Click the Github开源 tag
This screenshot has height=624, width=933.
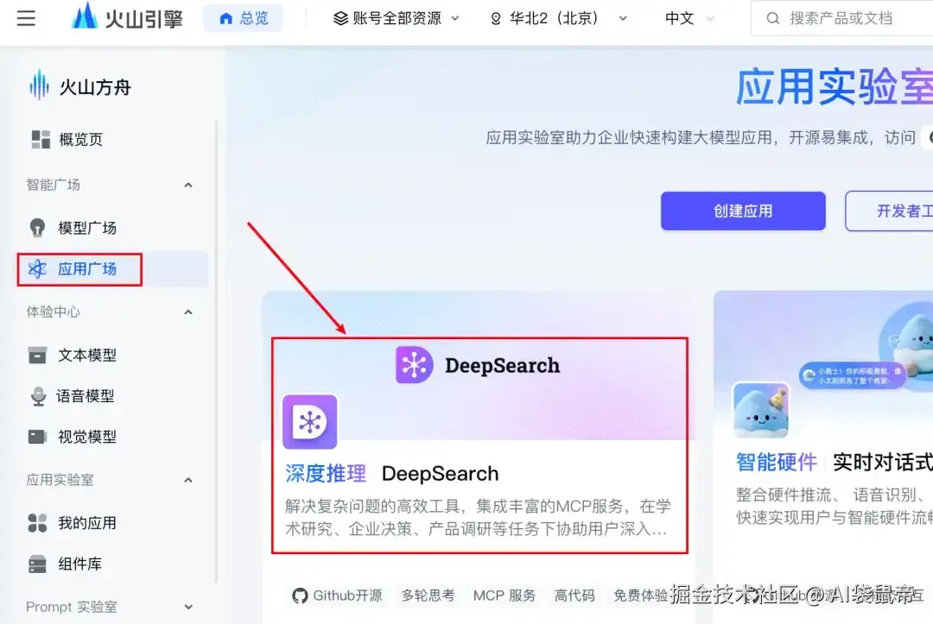point(338,596)
